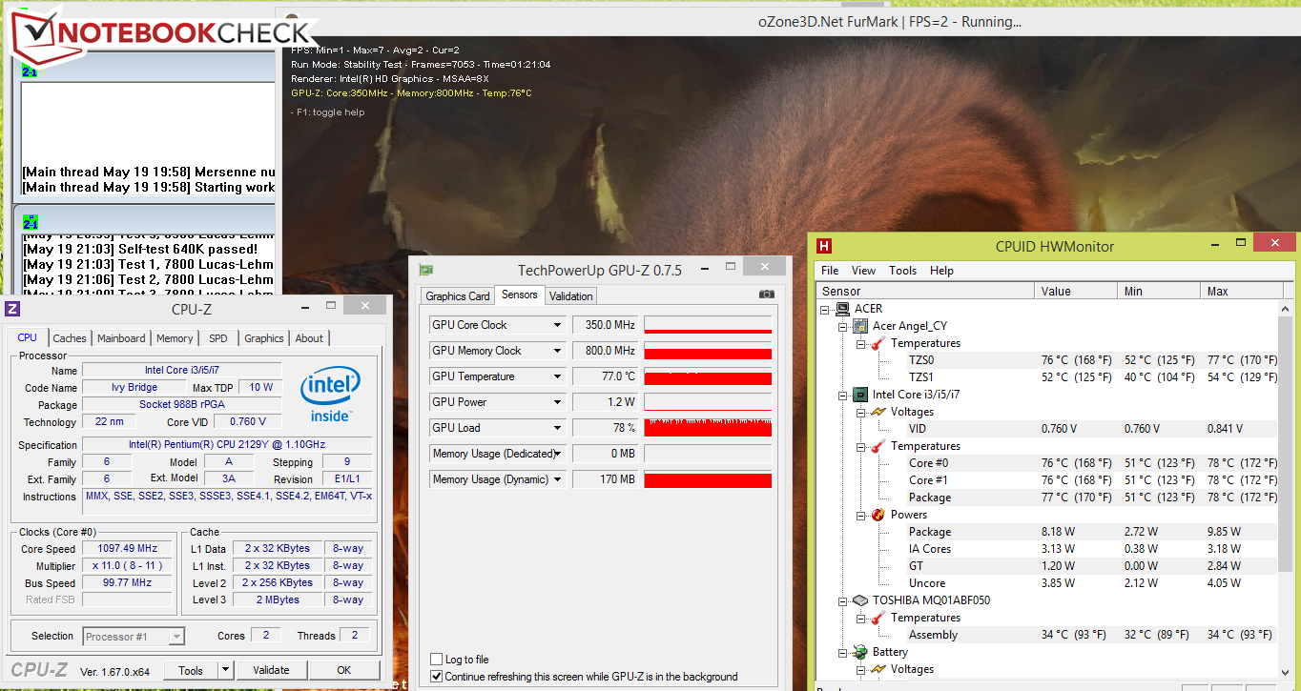Uncheck Continue refreshing in background option
Image resolution: width=1301 pixels, height=691 pixels.
(437, 677)
